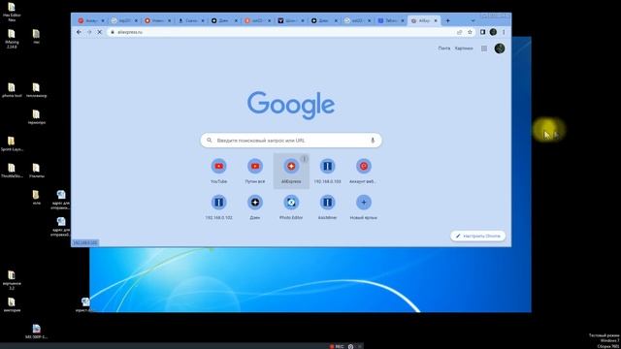Expand the tab search chevron in Chrome

click(473, 20)
